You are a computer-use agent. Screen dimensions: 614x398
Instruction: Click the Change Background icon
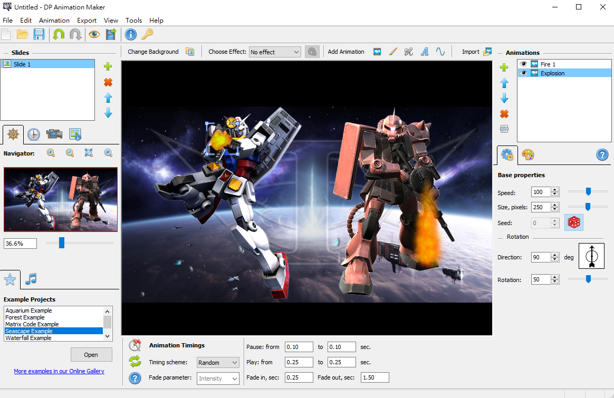pos(190,52)
